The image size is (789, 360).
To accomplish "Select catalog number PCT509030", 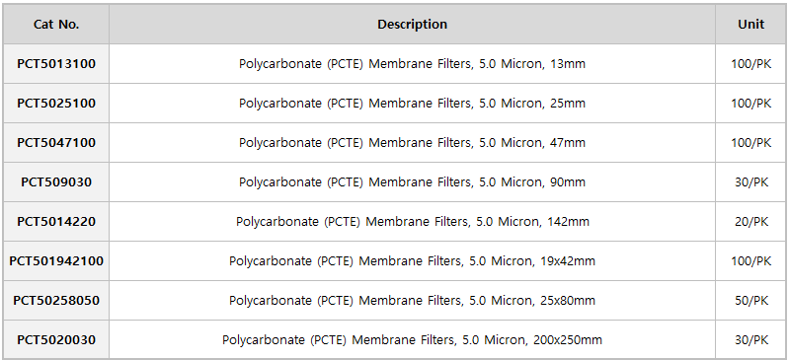I will [56, 181].
